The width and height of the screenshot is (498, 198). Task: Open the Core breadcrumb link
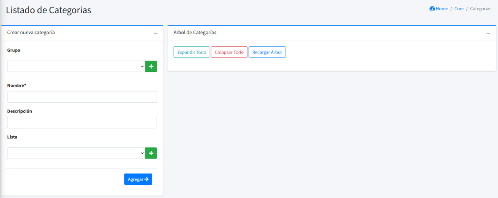tap(459, 9)
